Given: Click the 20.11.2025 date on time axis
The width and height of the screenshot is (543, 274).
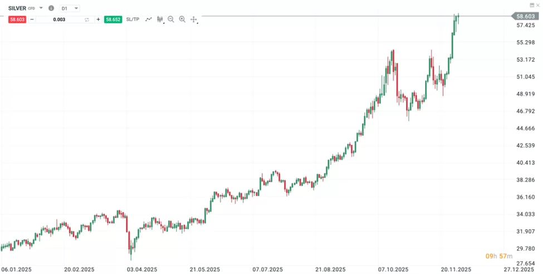Looking at the screenshot, I should (x=456, y=268).
